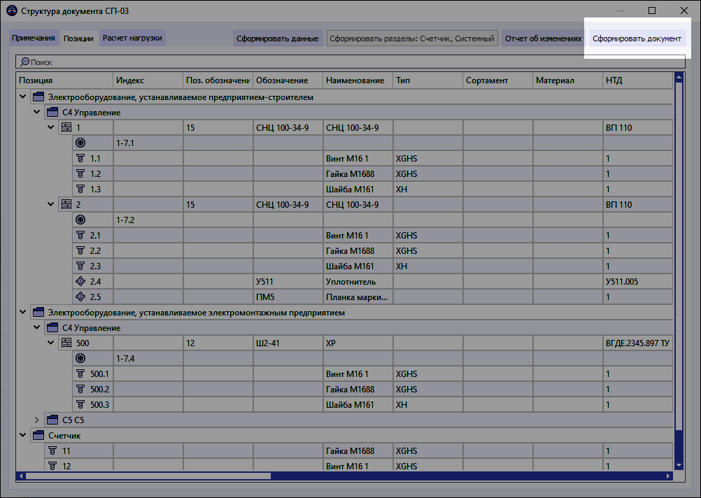This screenshot has width=701, height=498.
Task: Click the screw icon next to position 500.1
Action: [80, 373]
